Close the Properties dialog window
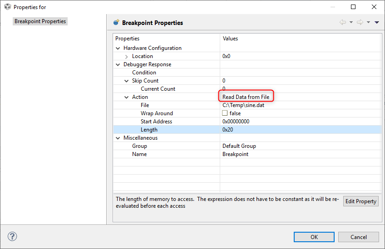This screenshot has height=249, width=385. click(x=374, y=7)
